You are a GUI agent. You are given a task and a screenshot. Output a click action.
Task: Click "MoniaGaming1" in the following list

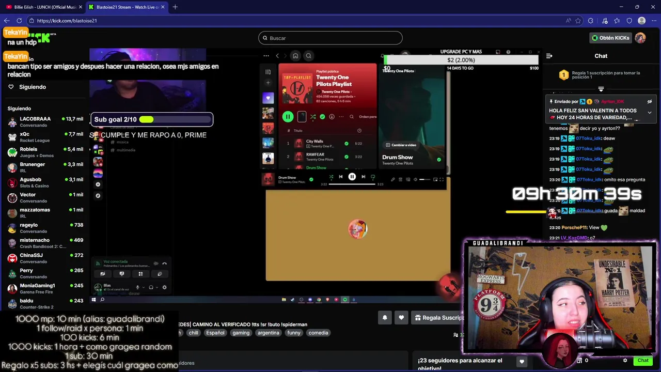pyautogui.click(x=37, y=285)
